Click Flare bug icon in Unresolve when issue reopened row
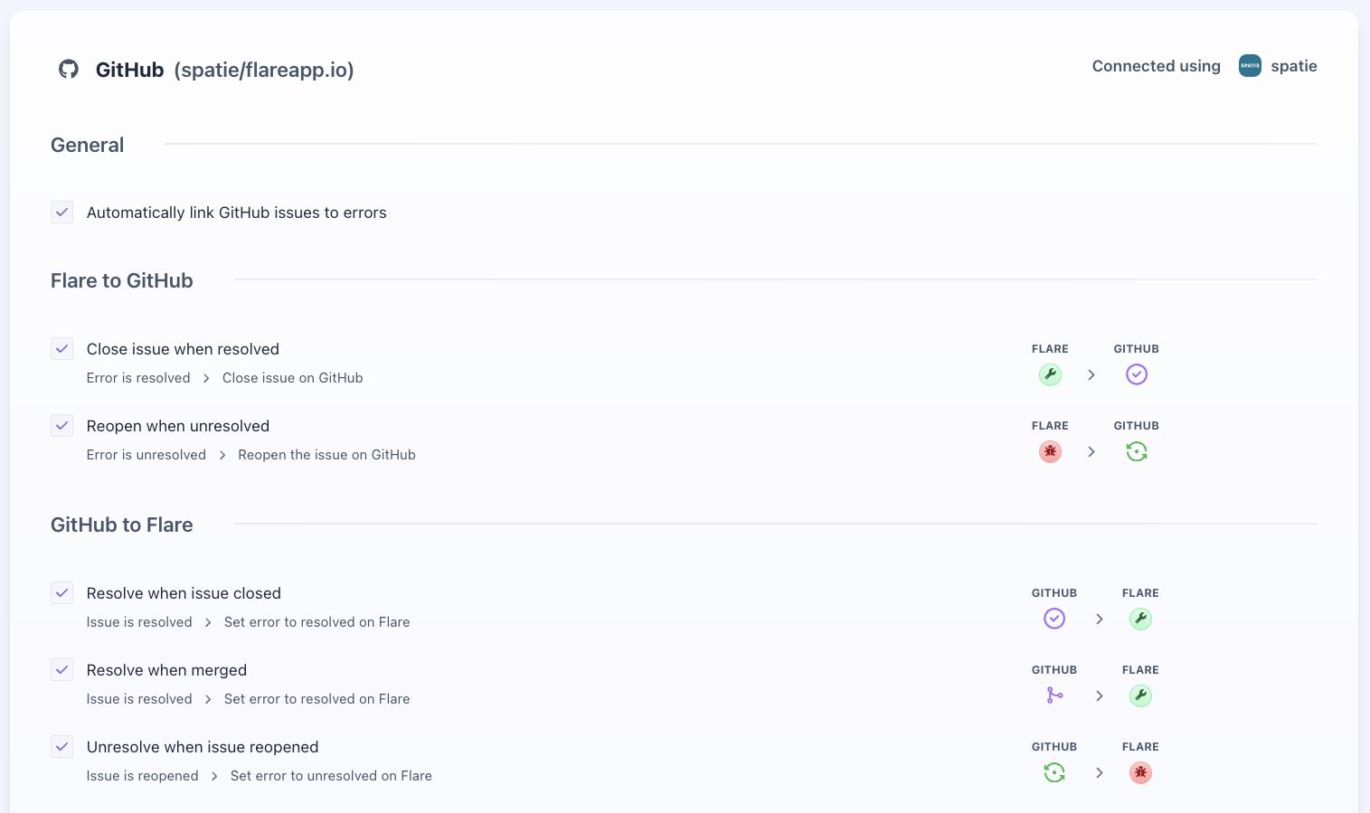 point(1140,772)
